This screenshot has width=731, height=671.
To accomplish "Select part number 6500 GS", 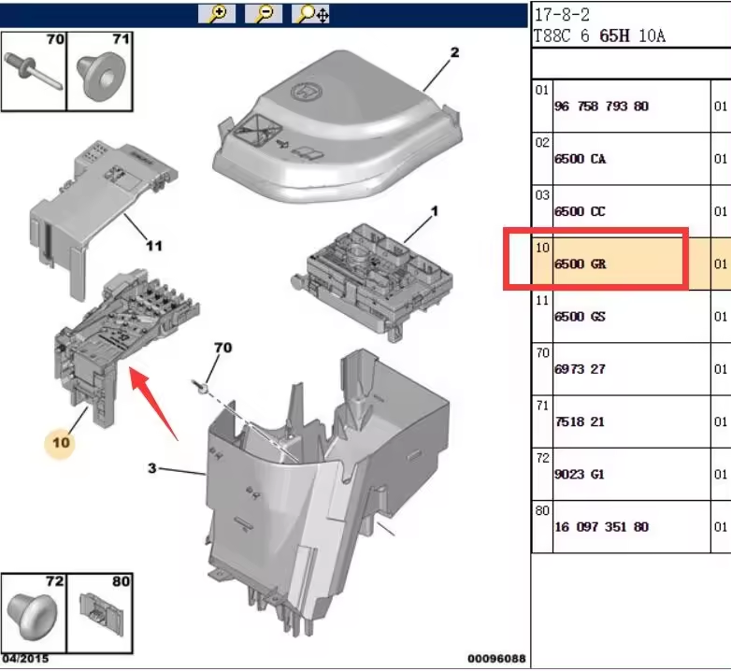I will pyautogui.click(x=580, y=317).
